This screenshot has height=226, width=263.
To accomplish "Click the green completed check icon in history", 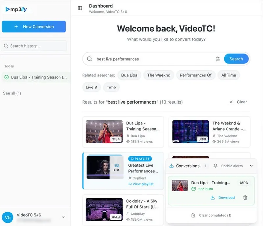I will pyautogui.click(x=6, y=77).
